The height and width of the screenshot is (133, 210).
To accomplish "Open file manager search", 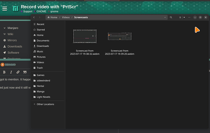I will click(x=171, y=17).
